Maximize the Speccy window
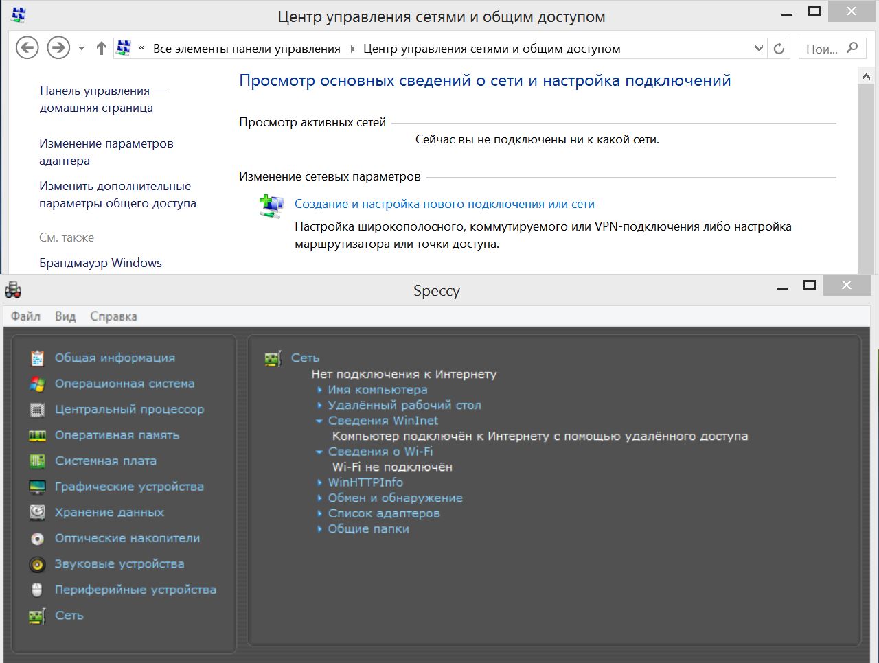Screen dimensions: 879x663 [x=810, y=286]
